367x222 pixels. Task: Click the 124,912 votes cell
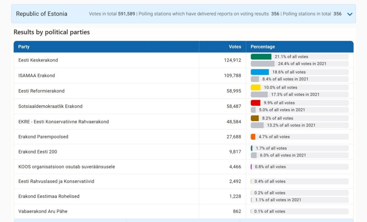point(232,60)
